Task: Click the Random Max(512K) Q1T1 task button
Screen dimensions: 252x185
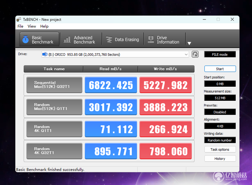Action: point(54,107)
